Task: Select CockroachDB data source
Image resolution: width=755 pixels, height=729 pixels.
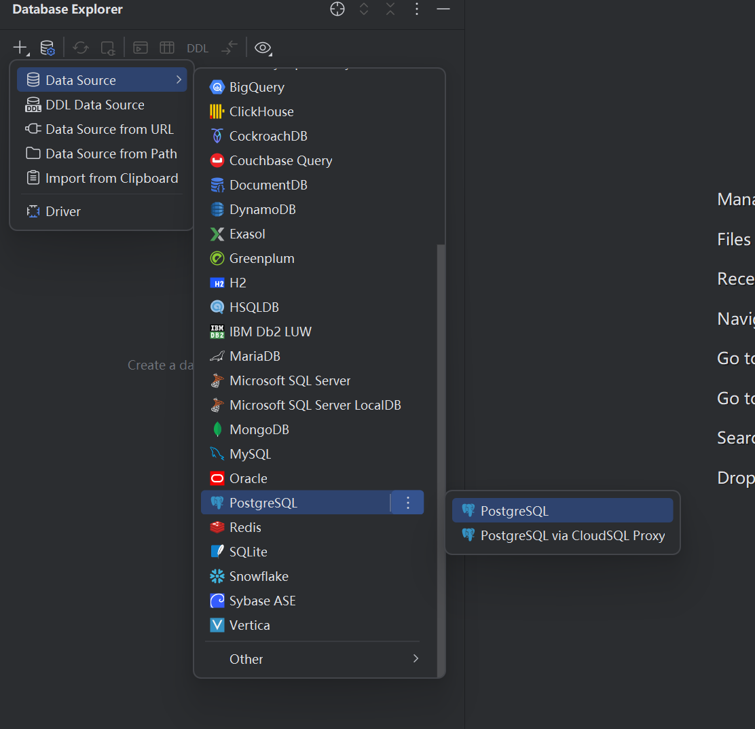Action: pyautogui.click(x=312, y=136)
